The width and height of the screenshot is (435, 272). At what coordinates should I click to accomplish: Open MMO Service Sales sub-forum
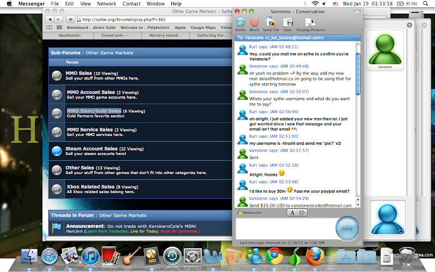[90, 129]
